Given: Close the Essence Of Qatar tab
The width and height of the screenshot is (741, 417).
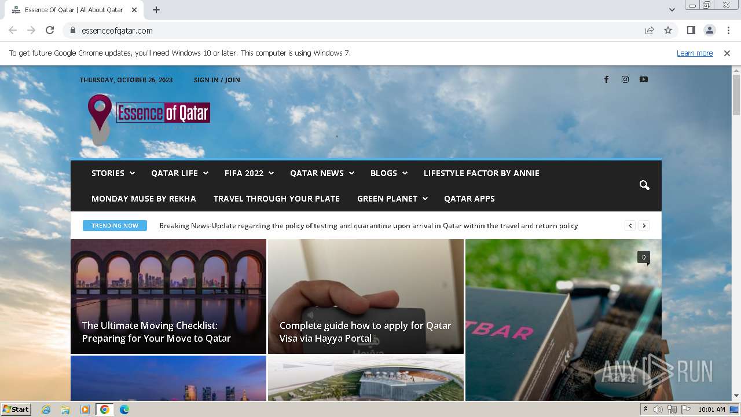Looking at the screenshot, I should pos(134,10).
